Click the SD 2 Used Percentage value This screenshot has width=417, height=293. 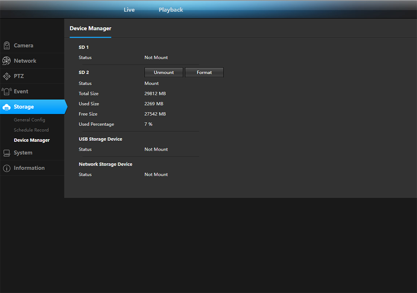tap(148, 124)
